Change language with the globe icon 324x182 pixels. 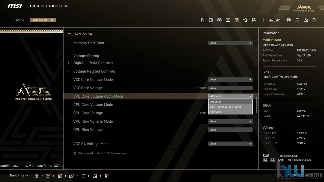[289, 20]
